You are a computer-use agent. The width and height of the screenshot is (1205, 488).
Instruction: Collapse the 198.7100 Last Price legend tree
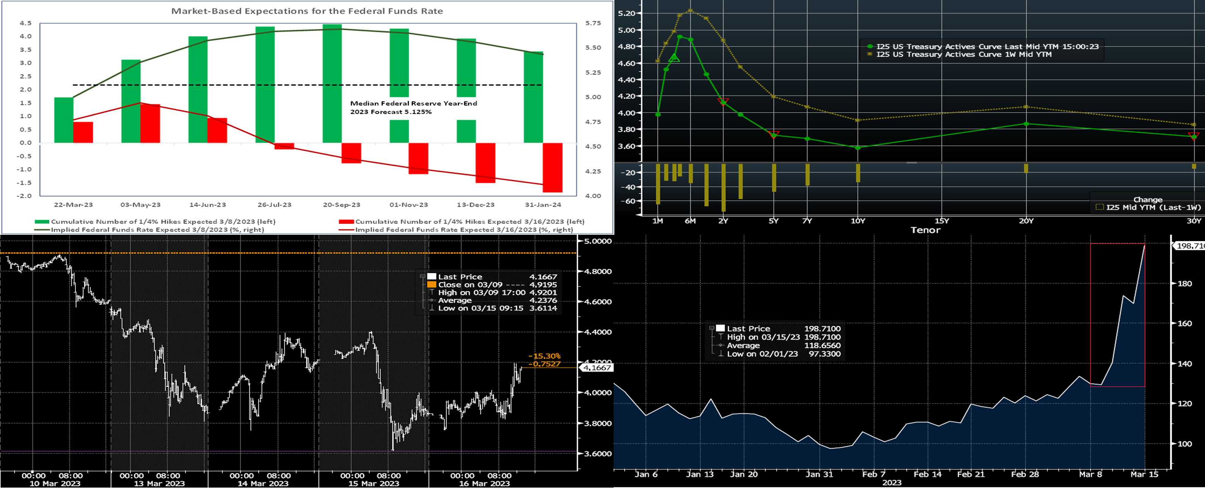tap(711, 328)
